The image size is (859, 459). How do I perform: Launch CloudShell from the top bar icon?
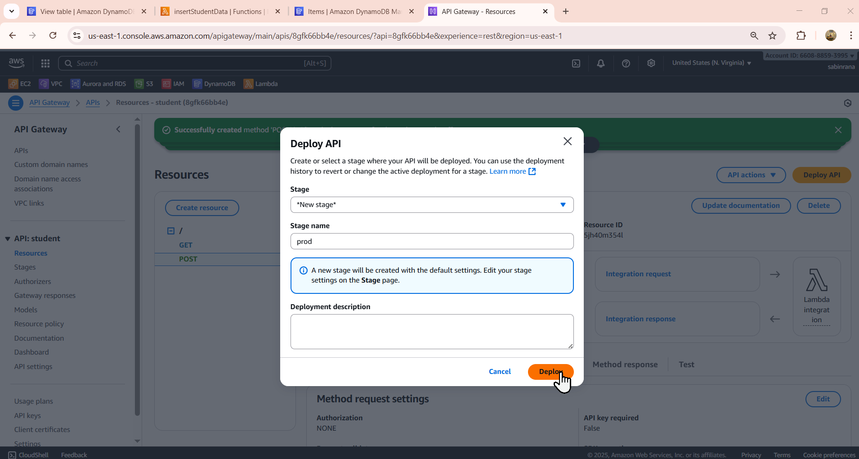tap(576, 63)
